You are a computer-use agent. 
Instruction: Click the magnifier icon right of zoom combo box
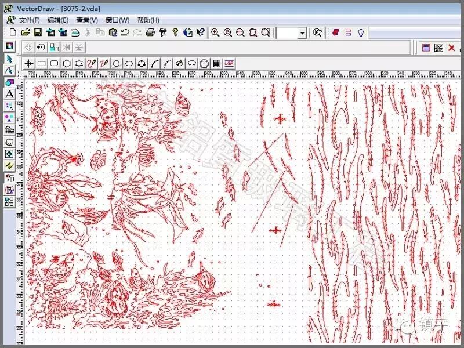click(x=317, y=32)
